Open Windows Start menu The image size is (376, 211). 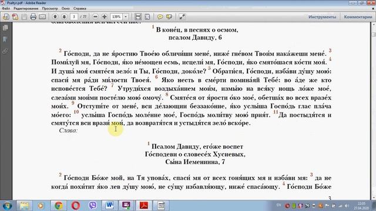click(x=7, y=206)
